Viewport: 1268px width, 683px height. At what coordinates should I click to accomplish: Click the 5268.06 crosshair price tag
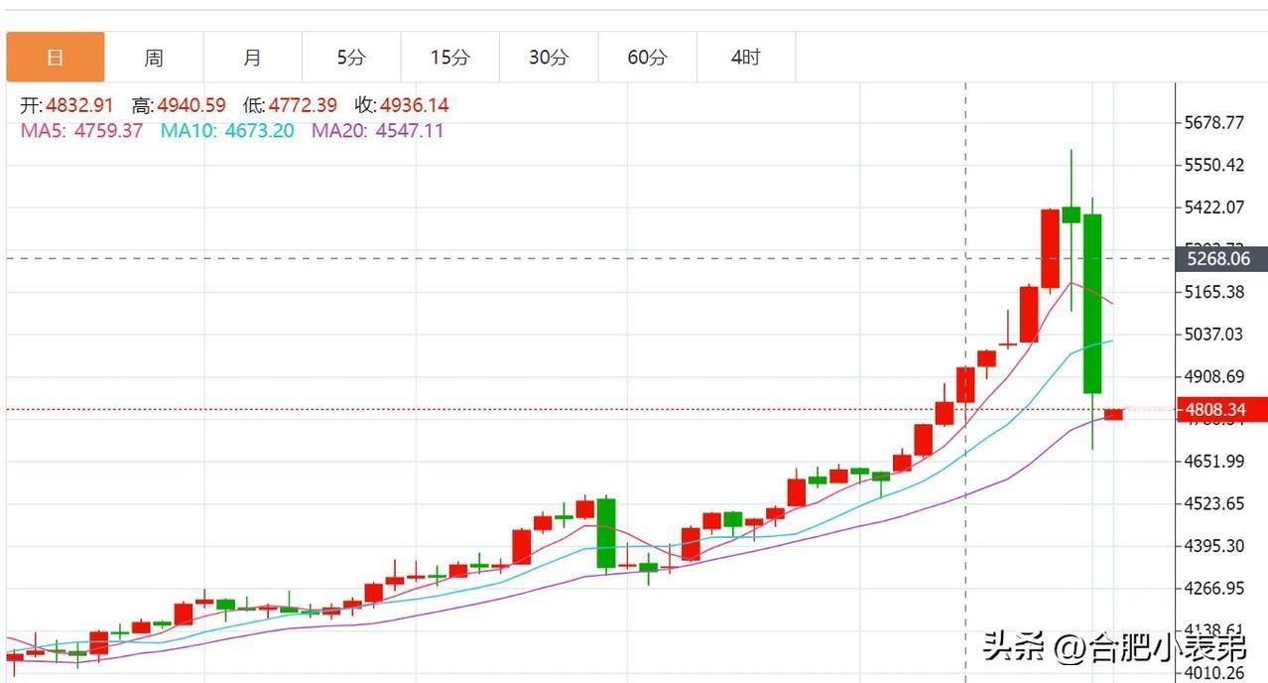click(x=1221, y=259)
